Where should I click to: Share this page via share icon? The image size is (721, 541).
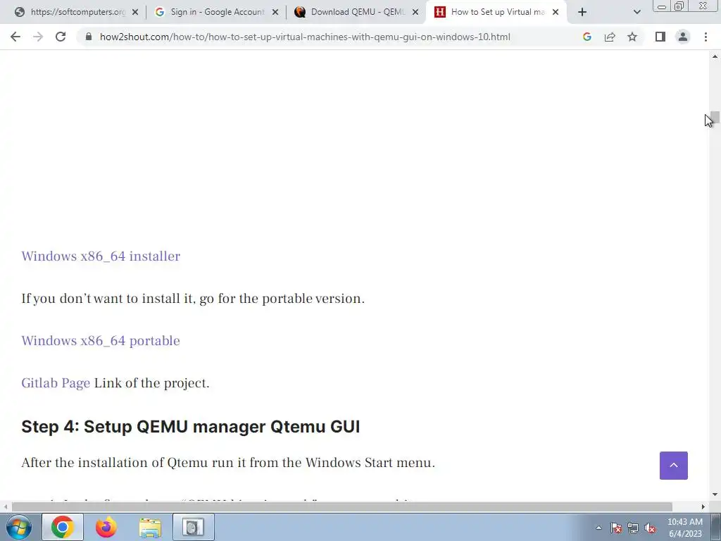(610, 37)
